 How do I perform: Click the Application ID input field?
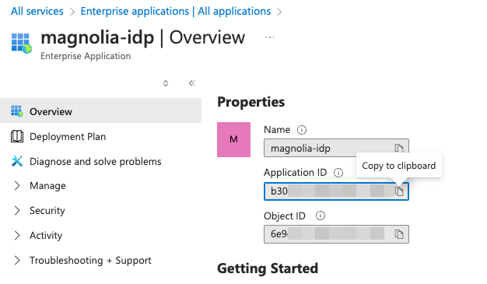click(336, 191)
